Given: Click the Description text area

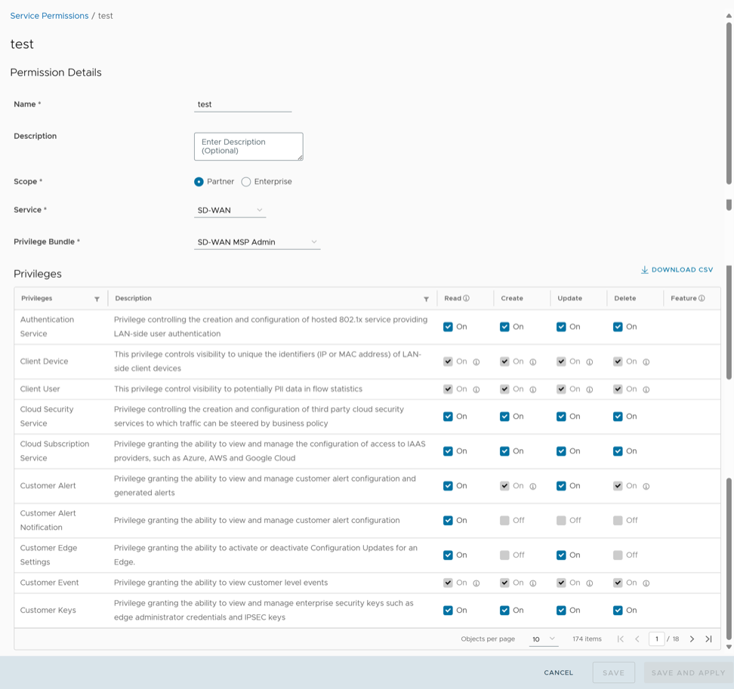Looking at the screenshot, I should click(x=248, y=146).
